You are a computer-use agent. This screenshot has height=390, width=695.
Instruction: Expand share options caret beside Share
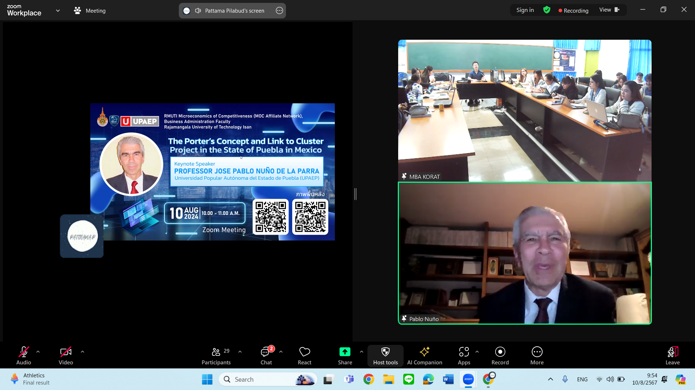(362, 352)
